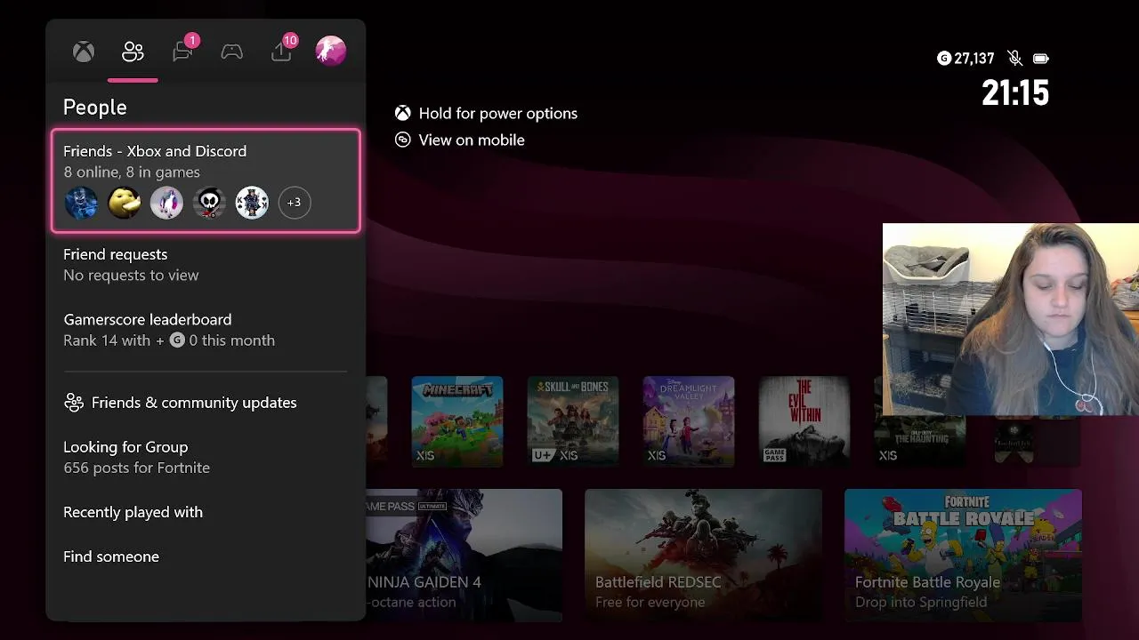This screenshot has height=640, width=1139.
Task: Click 'Drop into Springfield' caption
Action: pyautogui.click(x=921, y=603)
